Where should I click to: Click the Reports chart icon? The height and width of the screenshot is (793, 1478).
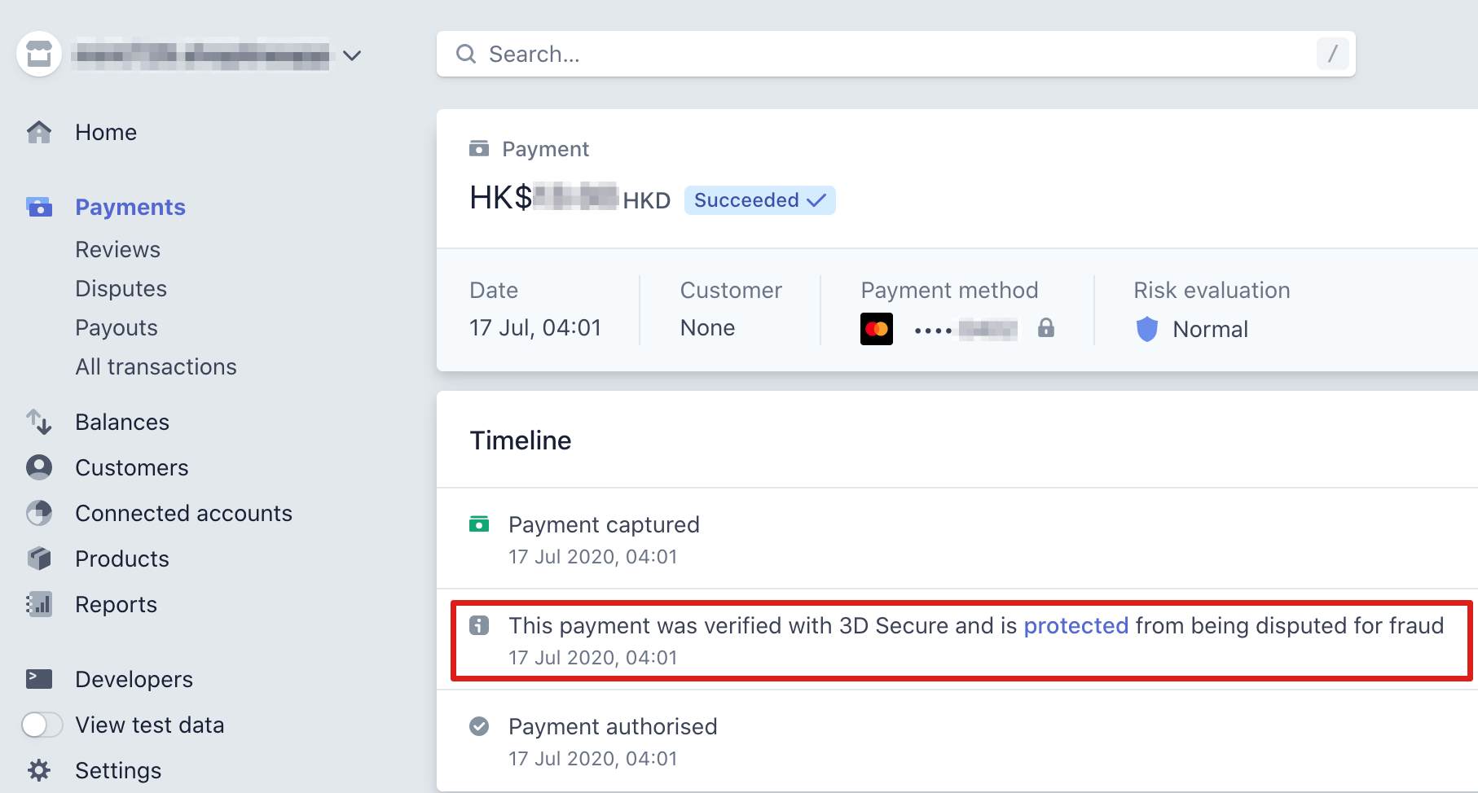point(39,604)
